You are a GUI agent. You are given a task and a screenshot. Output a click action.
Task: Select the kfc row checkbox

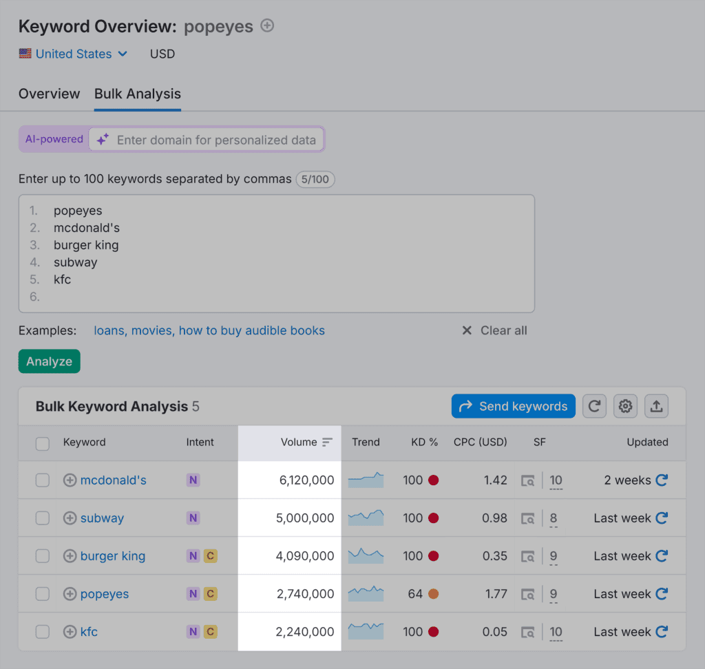click(43, 632)
